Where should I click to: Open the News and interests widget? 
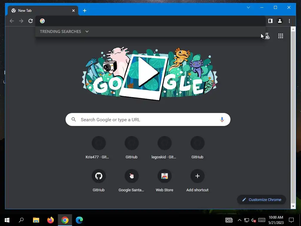pyautogui.click(x=229, y=220)
